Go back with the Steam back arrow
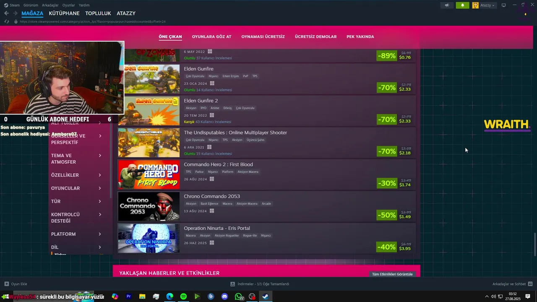This screenshot has height=302, width=537. coord(6,13)
